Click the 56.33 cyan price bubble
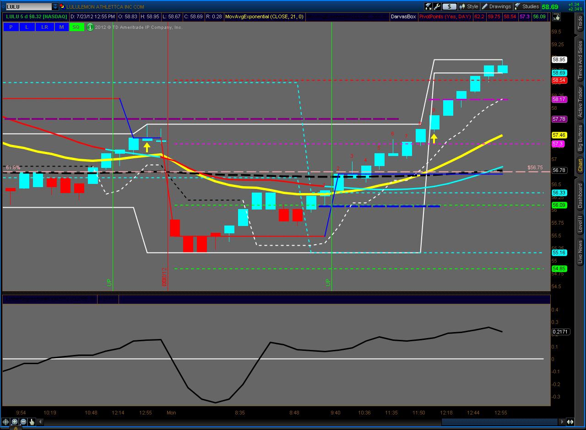This screenshot has height=430, width=586. (559, 193)
